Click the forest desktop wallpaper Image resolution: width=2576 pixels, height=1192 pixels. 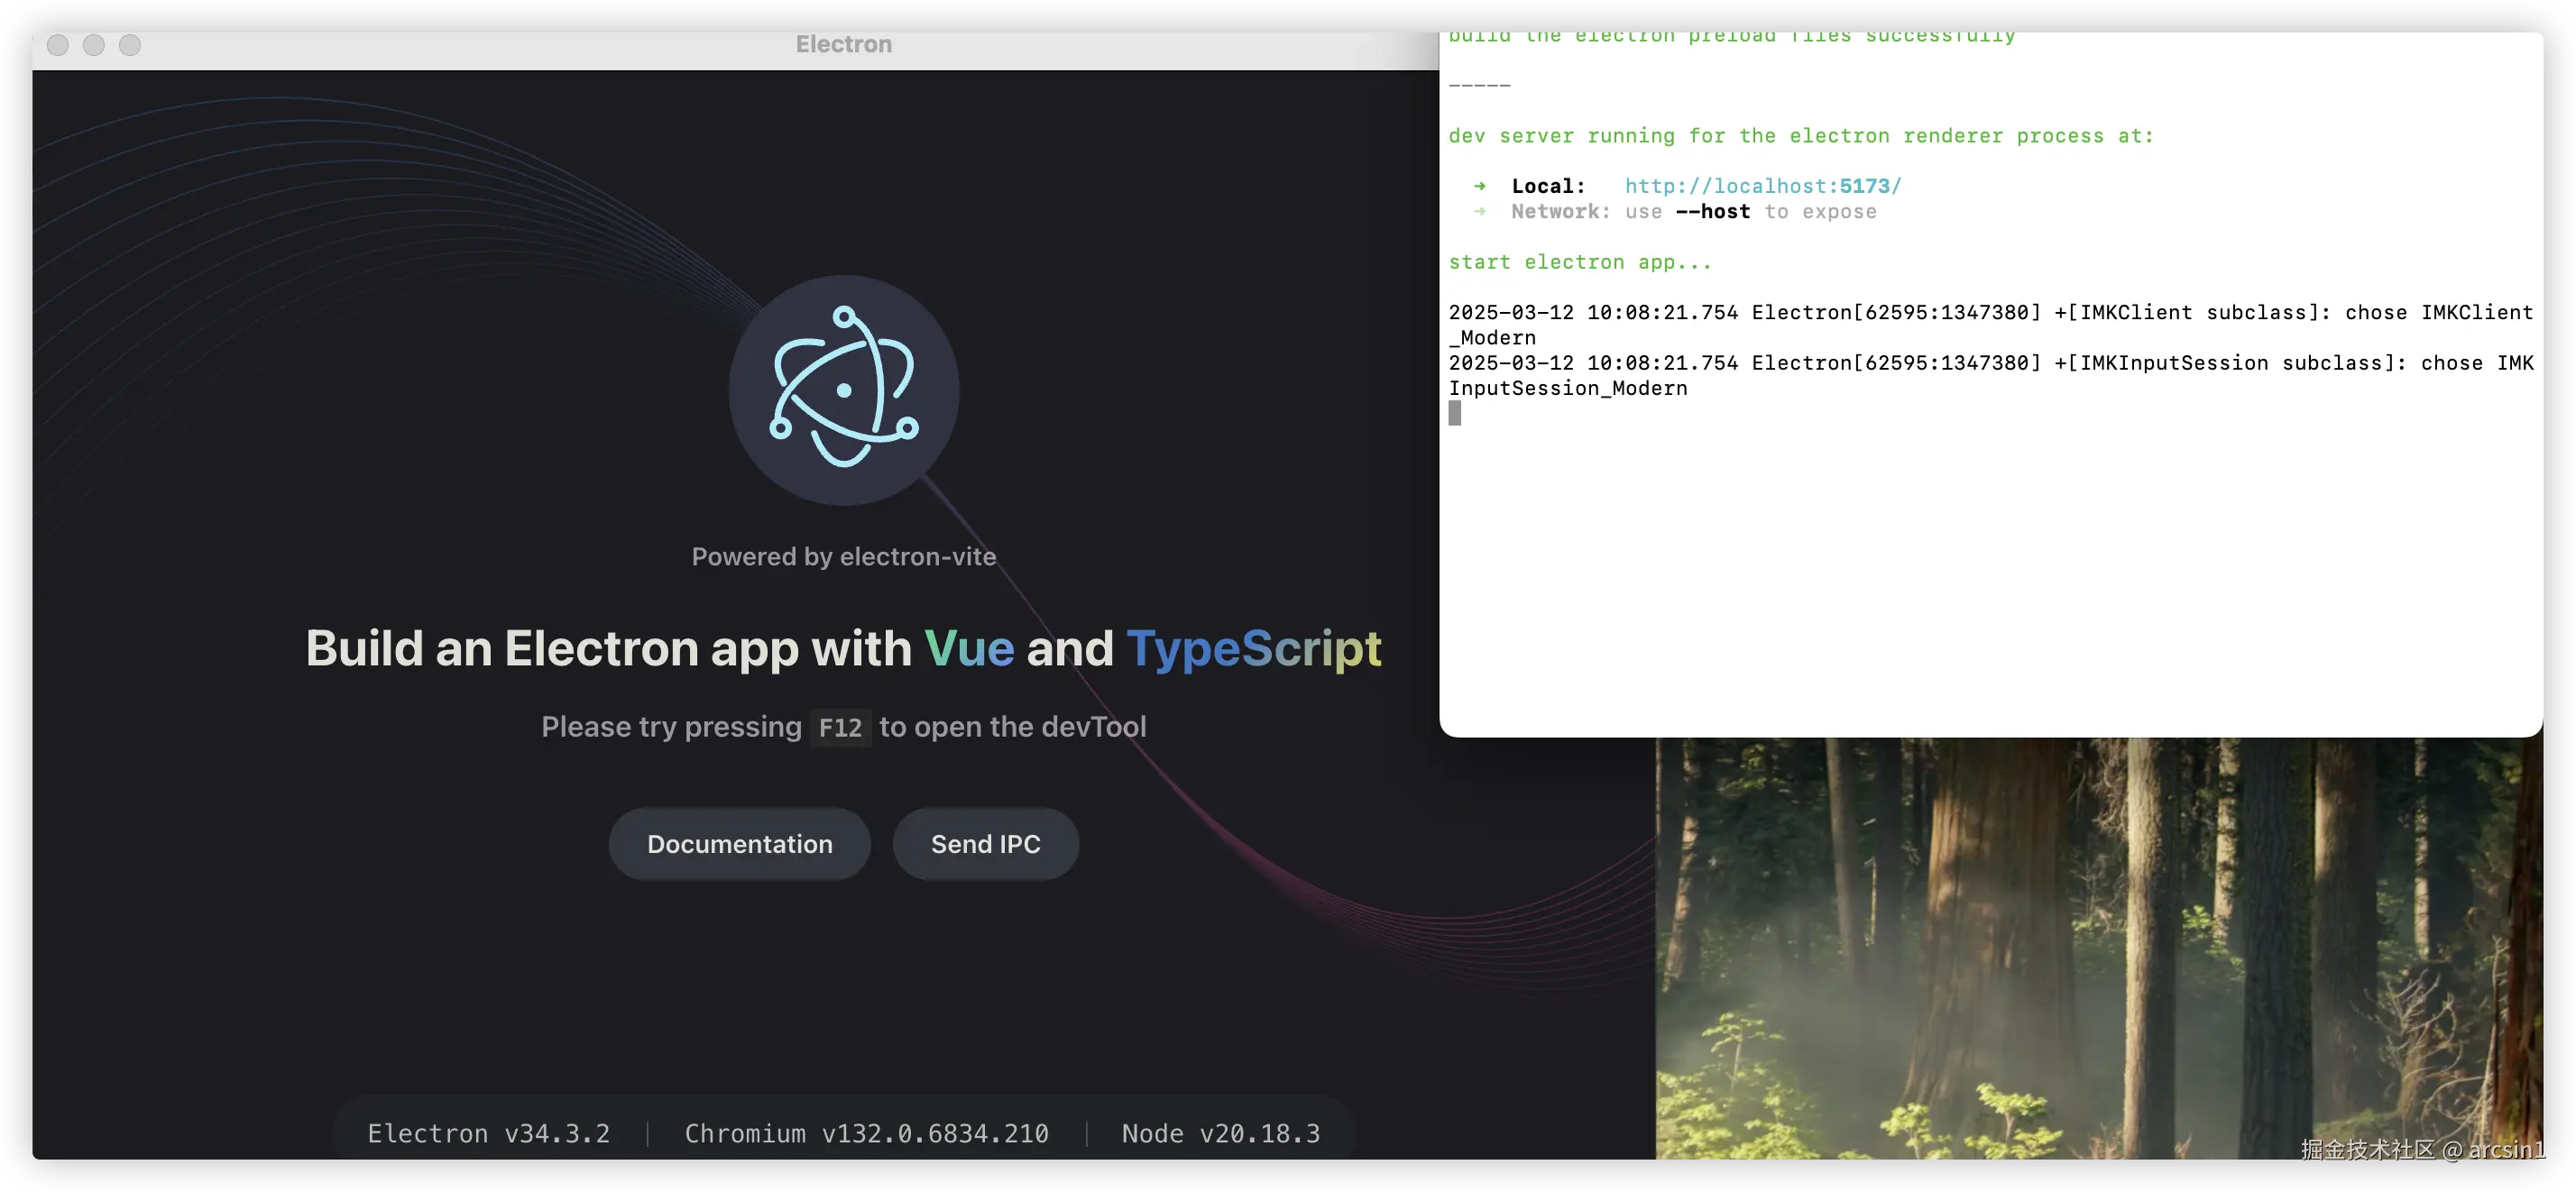[2100, 950]
